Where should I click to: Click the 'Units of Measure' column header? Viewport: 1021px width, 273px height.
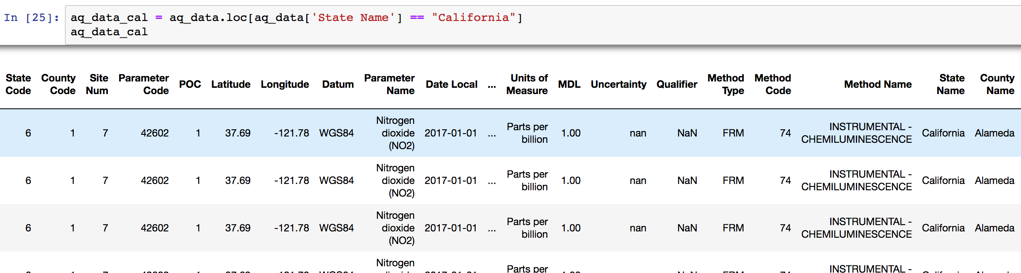(x=527, y=84)
